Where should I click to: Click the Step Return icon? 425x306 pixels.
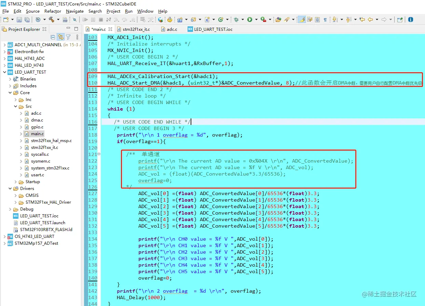(132, 20)
